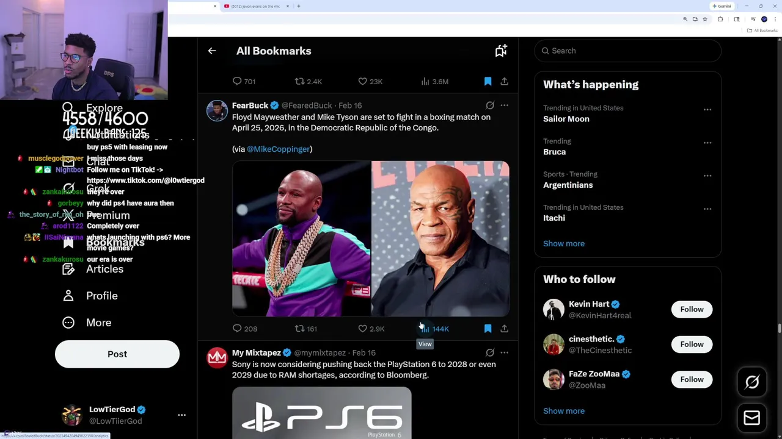Click the Search field
Screen dimensions: 782x439
[x=628, y=51]
